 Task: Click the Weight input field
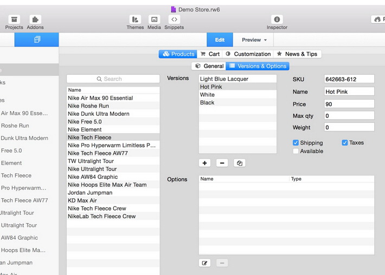(x=349, y=127)
